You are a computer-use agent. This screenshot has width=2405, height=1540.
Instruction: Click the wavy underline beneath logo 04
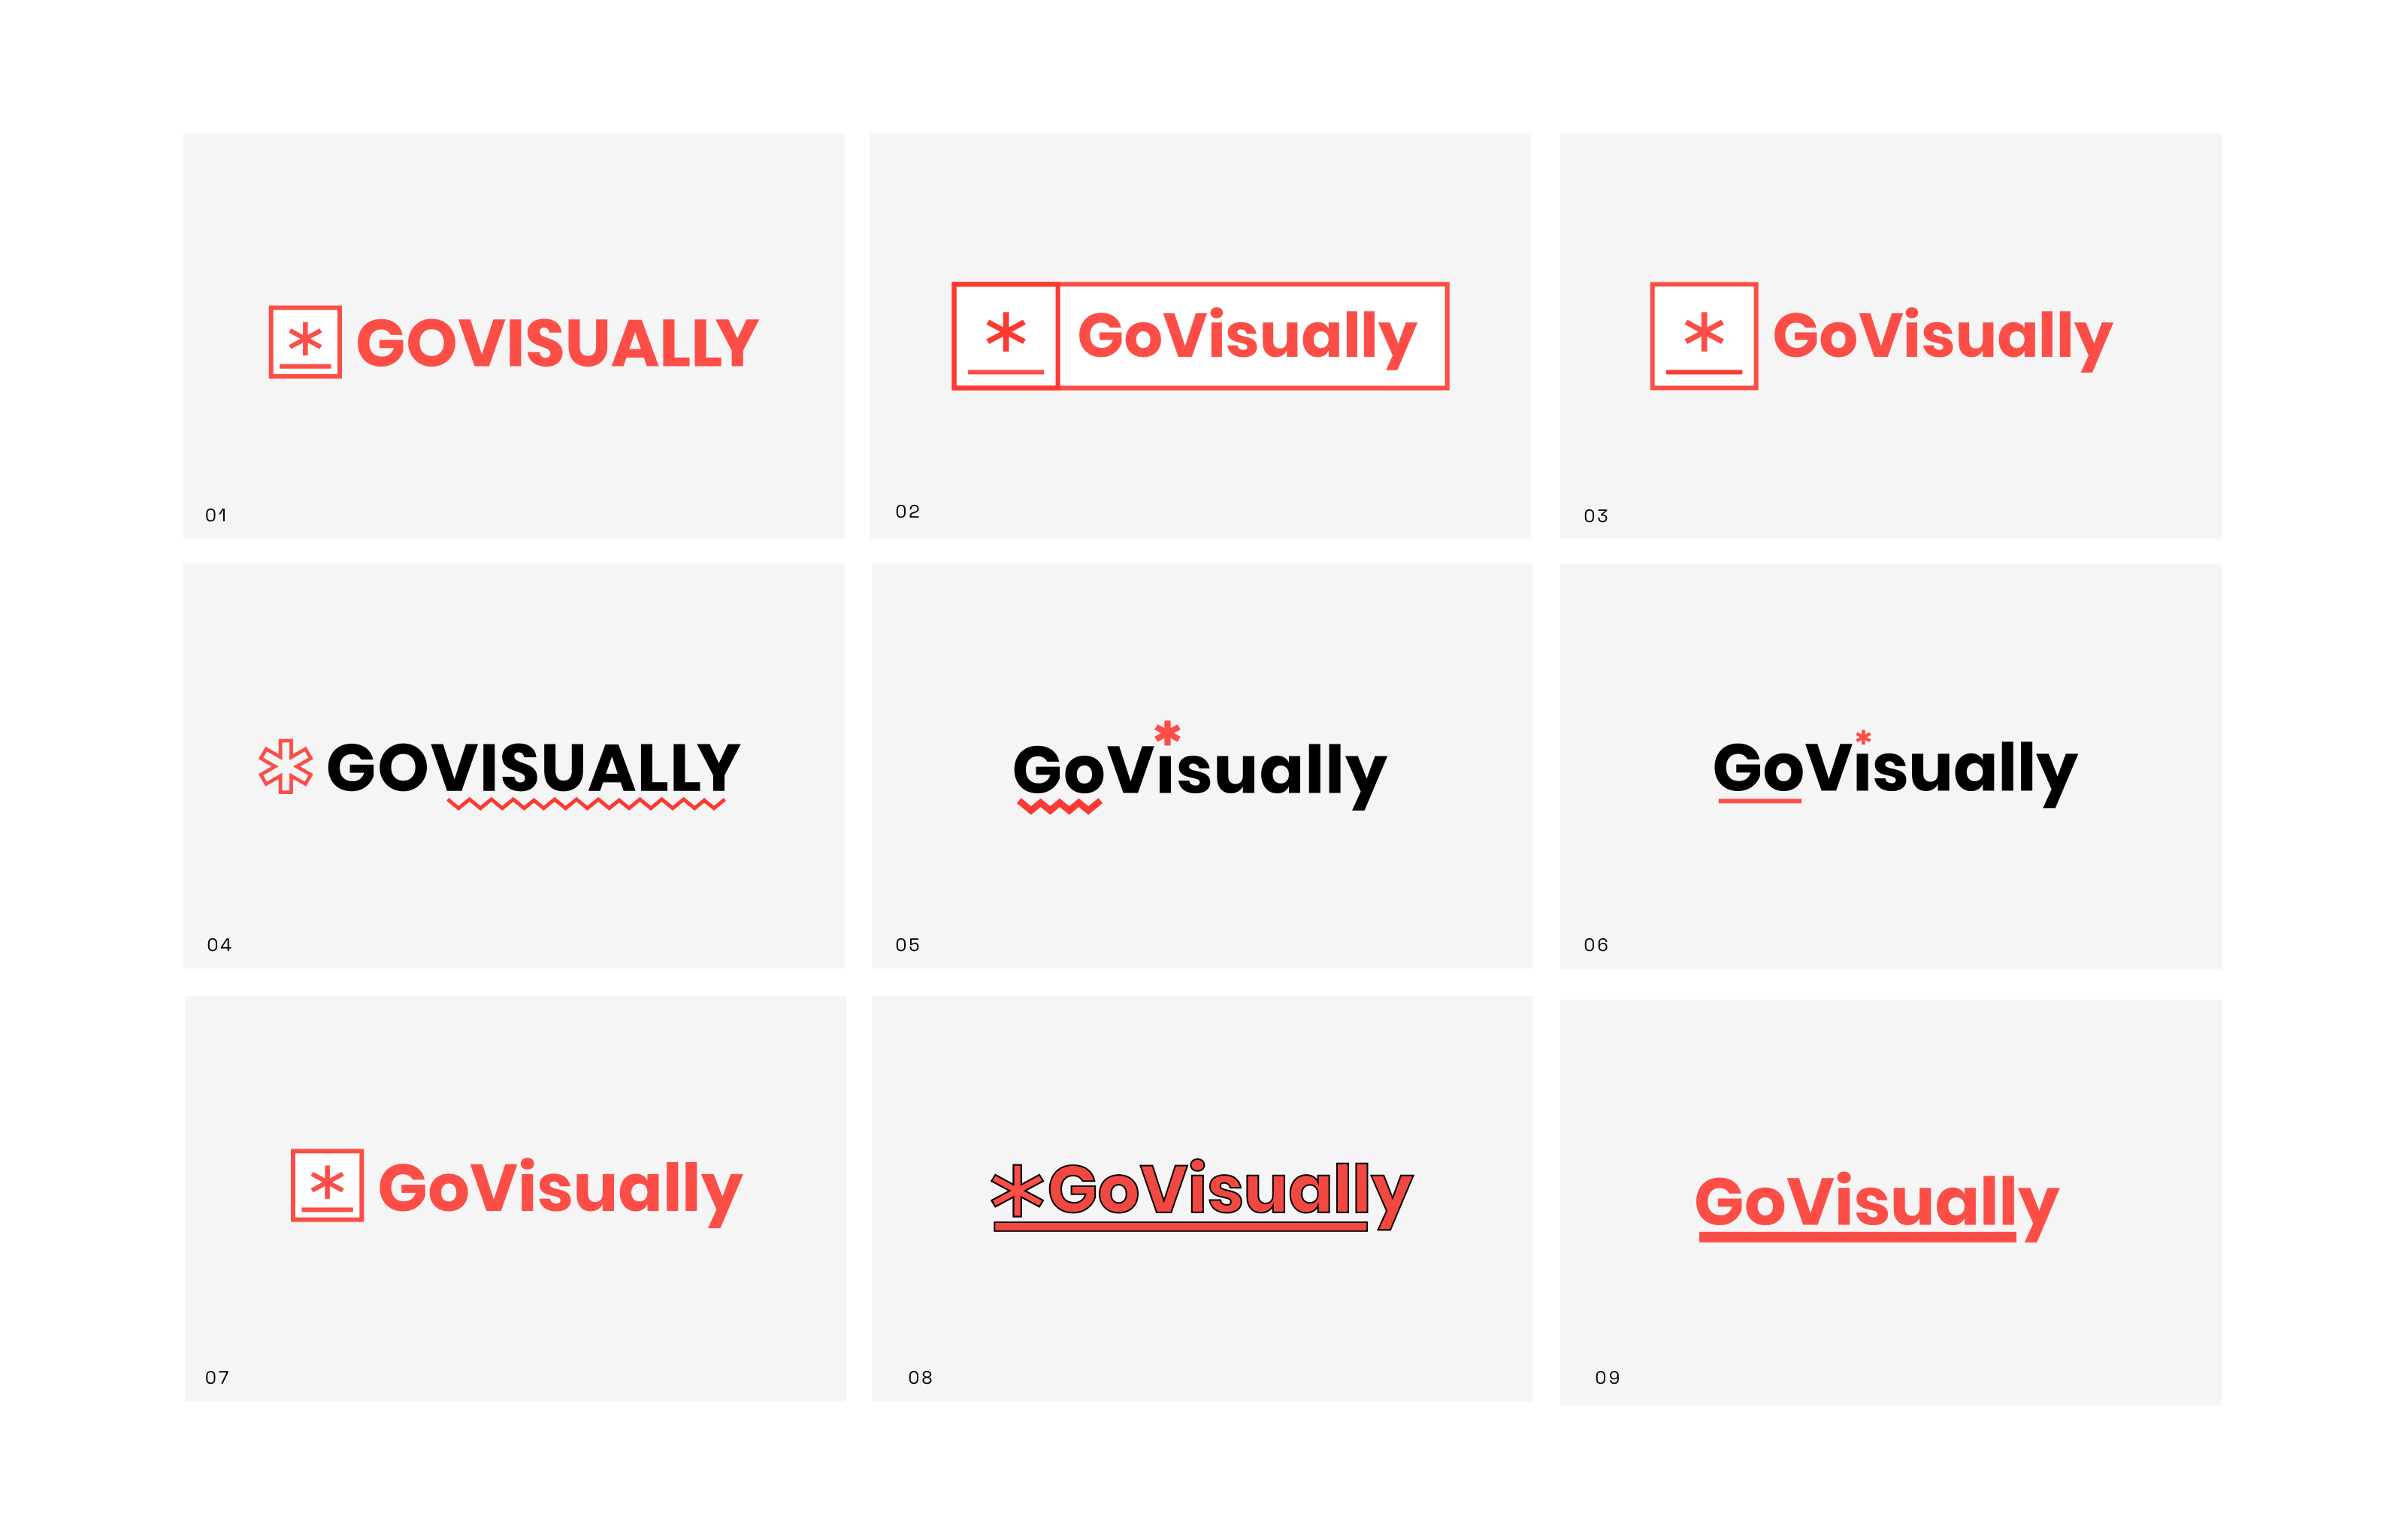click(585, 804)
